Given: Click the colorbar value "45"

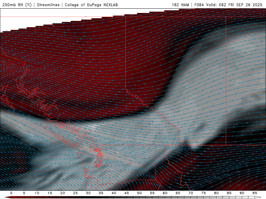Looking at the screenshot, I should pyautogui.click(x=127, y=193).
